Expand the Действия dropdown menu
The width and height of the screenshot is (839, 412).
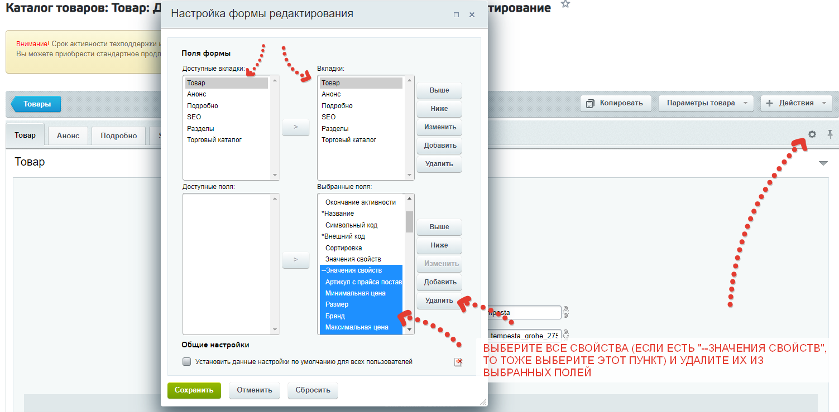[796, 103]
